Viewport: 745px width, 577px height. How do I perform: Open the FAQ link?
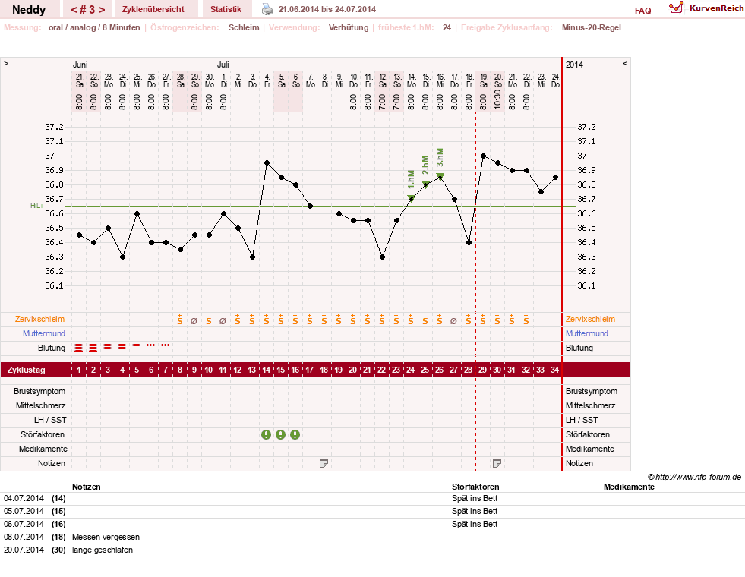pyautogui.click(x=642, y=11)
